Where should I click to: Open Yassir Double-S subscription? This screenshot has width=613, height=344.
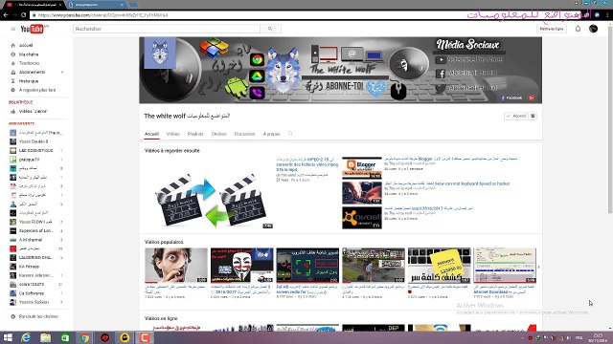(34, 141)
